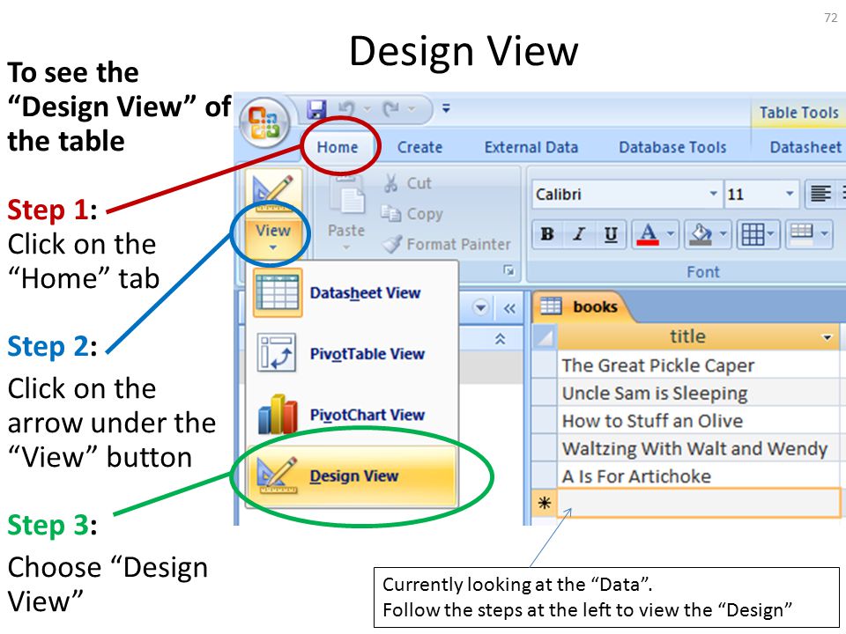The image size is (846, 634).
Task: Click the Alternate Fill/Back Color icon
Action: coord(801,234)
